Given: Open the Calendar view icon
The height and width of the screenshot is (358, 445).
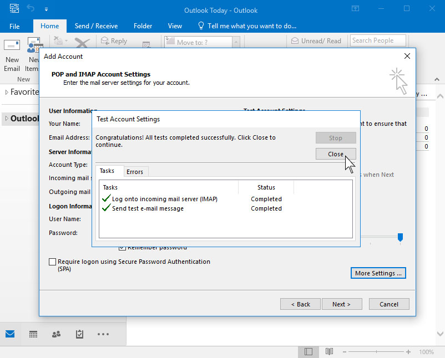Looking at the screenshot, I should pos(33,334).
